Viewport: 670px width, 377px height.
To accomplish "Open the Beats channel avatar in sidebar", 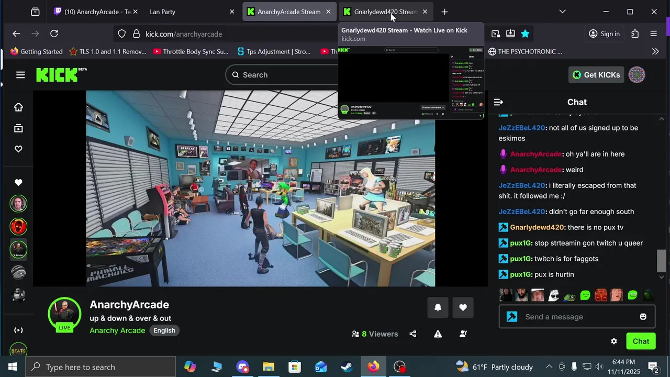I will pos(18,350).
